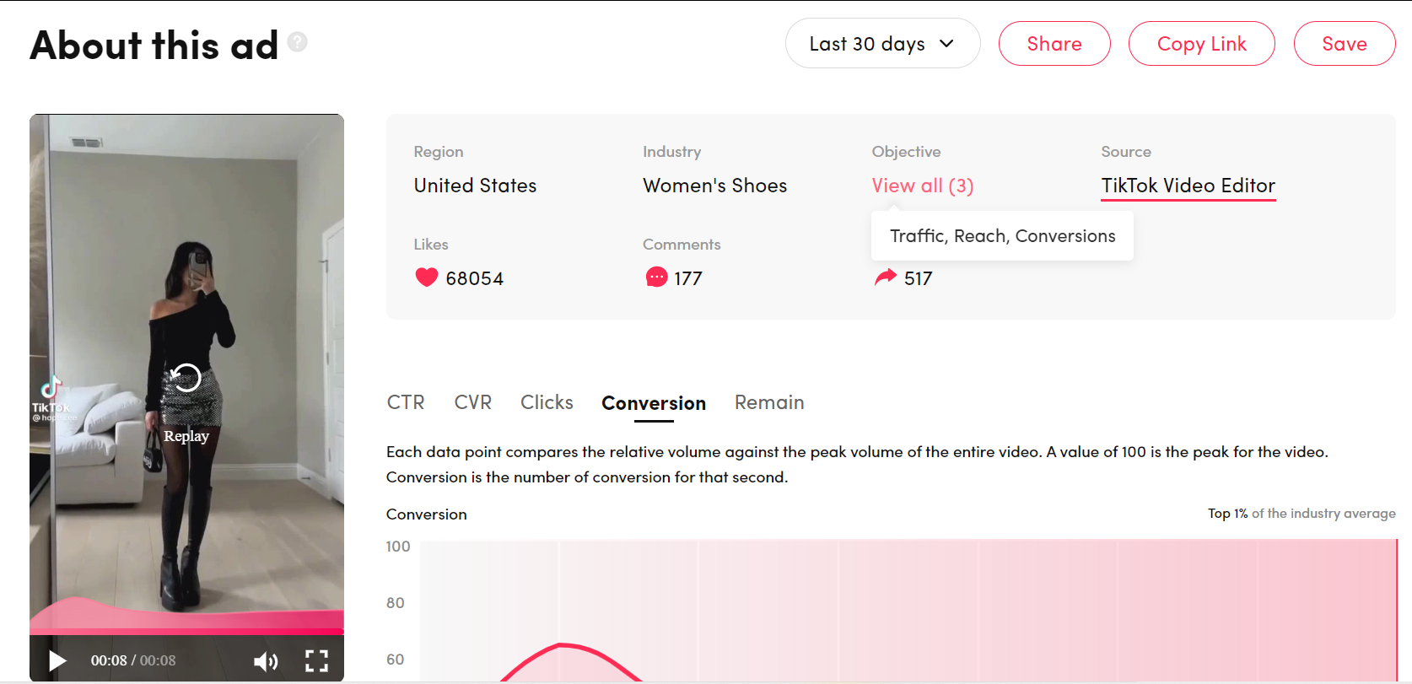The height and width of the screenshot is (684, 1412).
Task: Click the comments bubble icon
Action: 656,277
